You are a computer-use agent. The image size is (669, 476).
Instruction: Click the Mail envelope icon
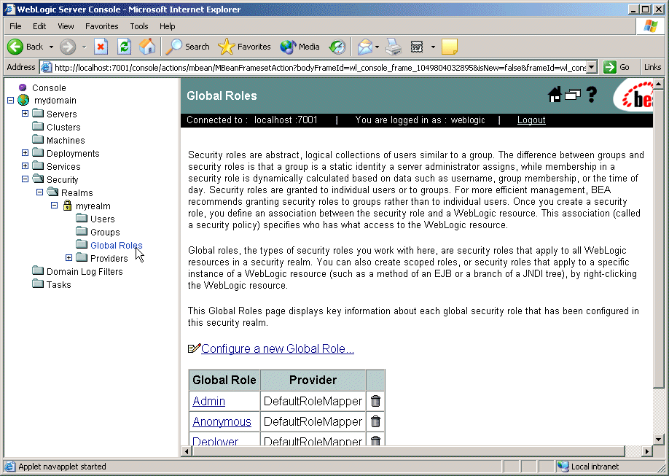pos(365,47)
